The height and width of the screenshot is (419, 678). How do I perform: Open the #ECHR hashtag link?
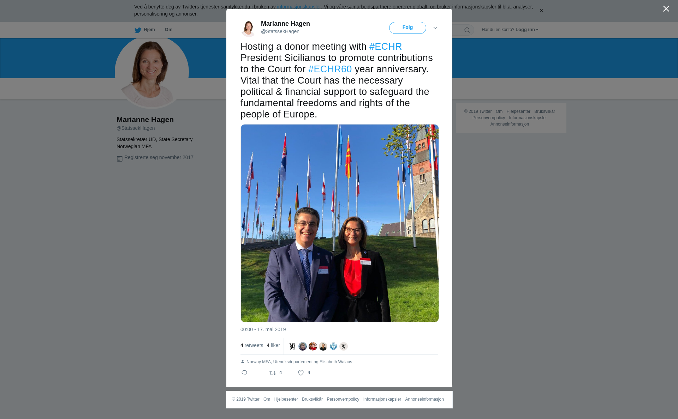coord(386,47)
